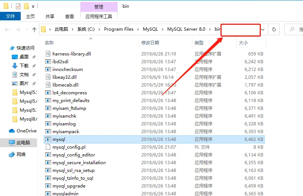The width and height of the screenshot is (303, 196).
Task: Click the mysql application icon
Action: pyautogui.click(x=48, y=139)
